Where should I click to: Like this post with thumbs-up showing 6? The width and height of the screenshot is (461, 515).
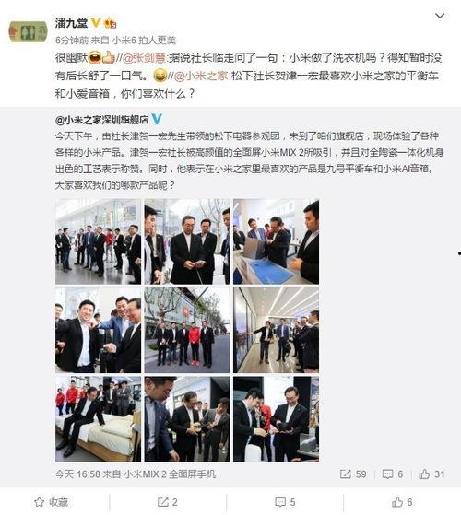point(402,502)
